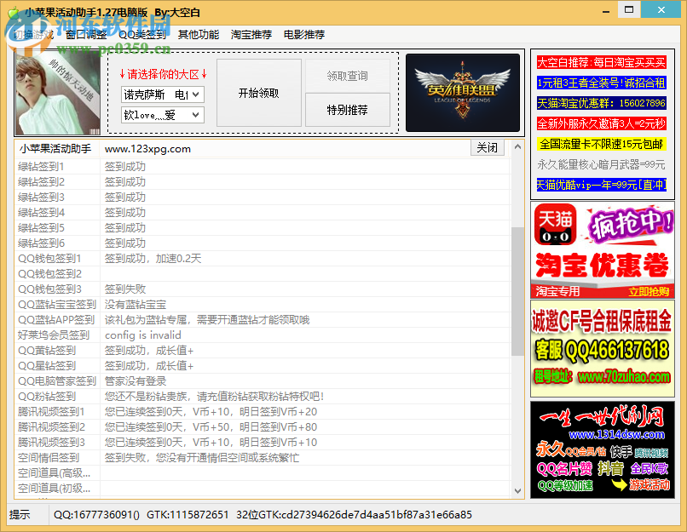Screen dimensions: 687x532
Task: Select the 绿钻签到5 row
Action: [262, 228]
